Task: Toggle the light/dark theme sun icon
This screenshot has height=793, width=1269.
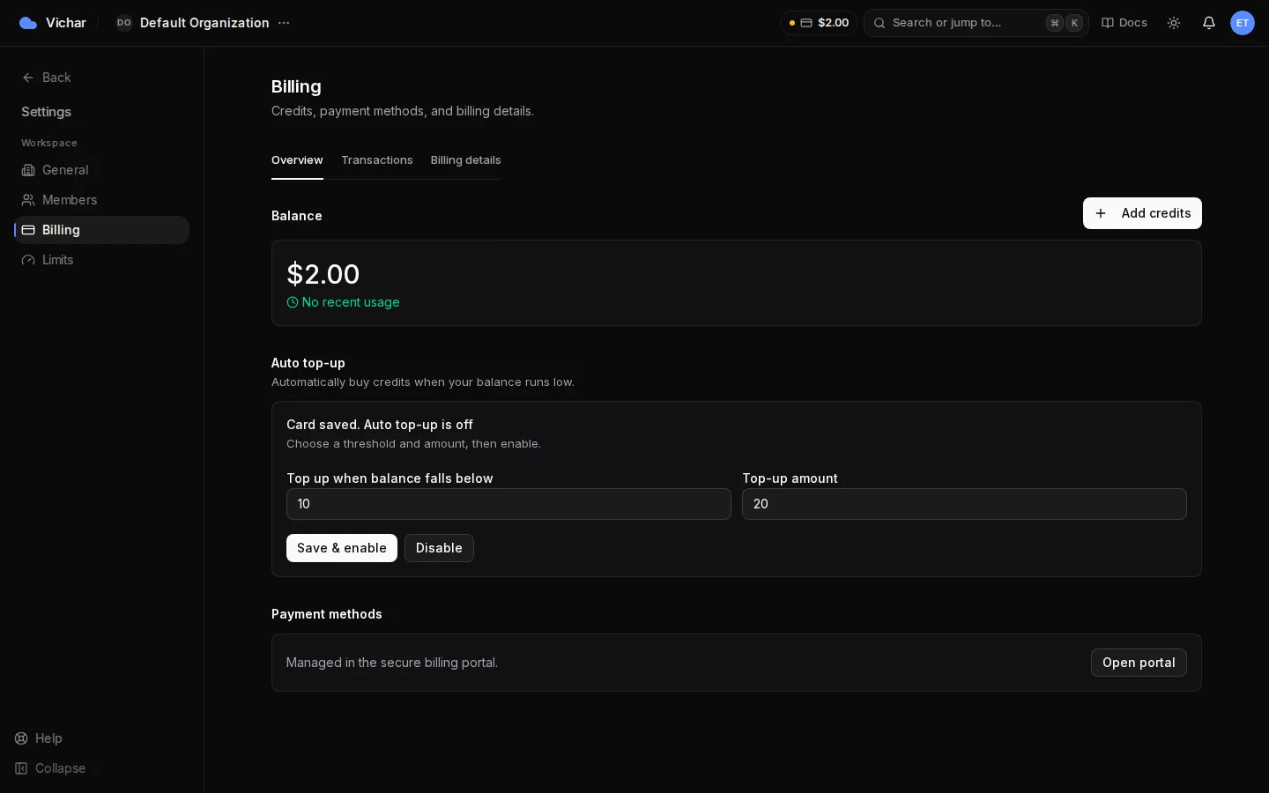Action: click(1174, 23)
